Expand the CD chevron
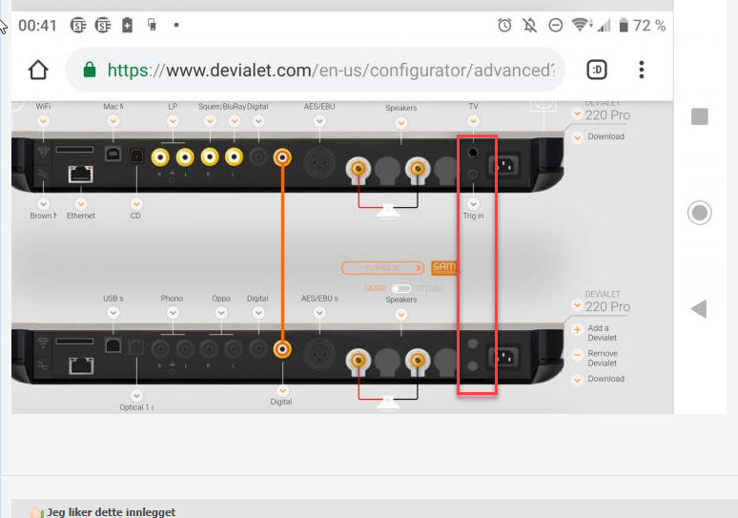The height and width of the screenshot is (518, 738). [x=136, y=204]
